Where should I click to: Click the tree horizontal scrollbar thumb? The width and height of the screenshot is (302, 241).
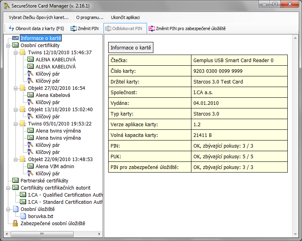click(42, 234)
